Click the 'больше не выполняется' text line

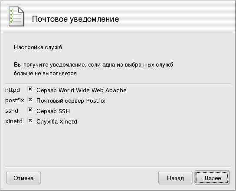coord(45,74)
